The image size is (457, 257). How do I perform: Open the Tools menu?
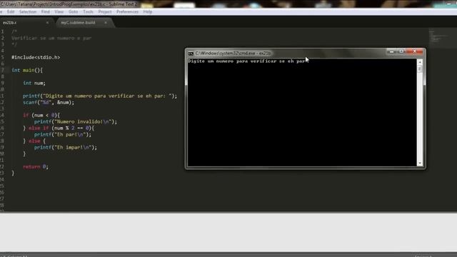(88, 12)
